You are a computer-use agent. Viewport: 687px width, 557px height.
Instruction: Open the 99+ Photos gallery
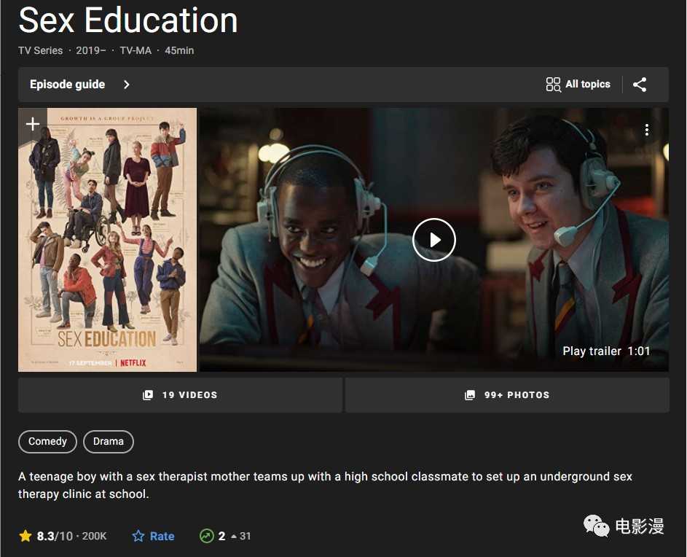(x=507, y=395)
